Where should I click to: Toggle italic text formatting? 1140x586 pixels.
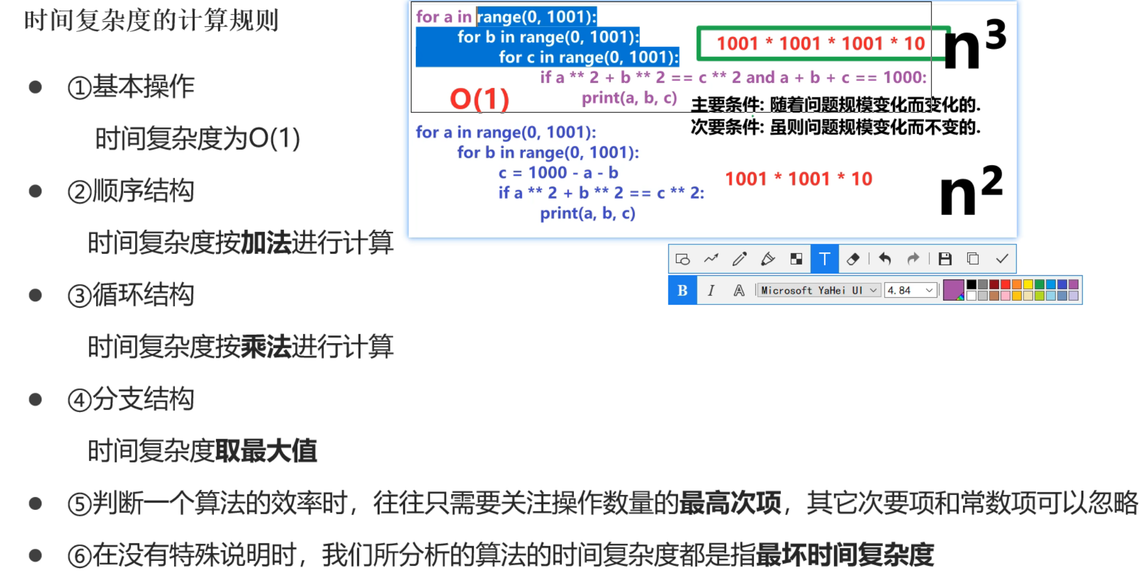click(711, 291)
